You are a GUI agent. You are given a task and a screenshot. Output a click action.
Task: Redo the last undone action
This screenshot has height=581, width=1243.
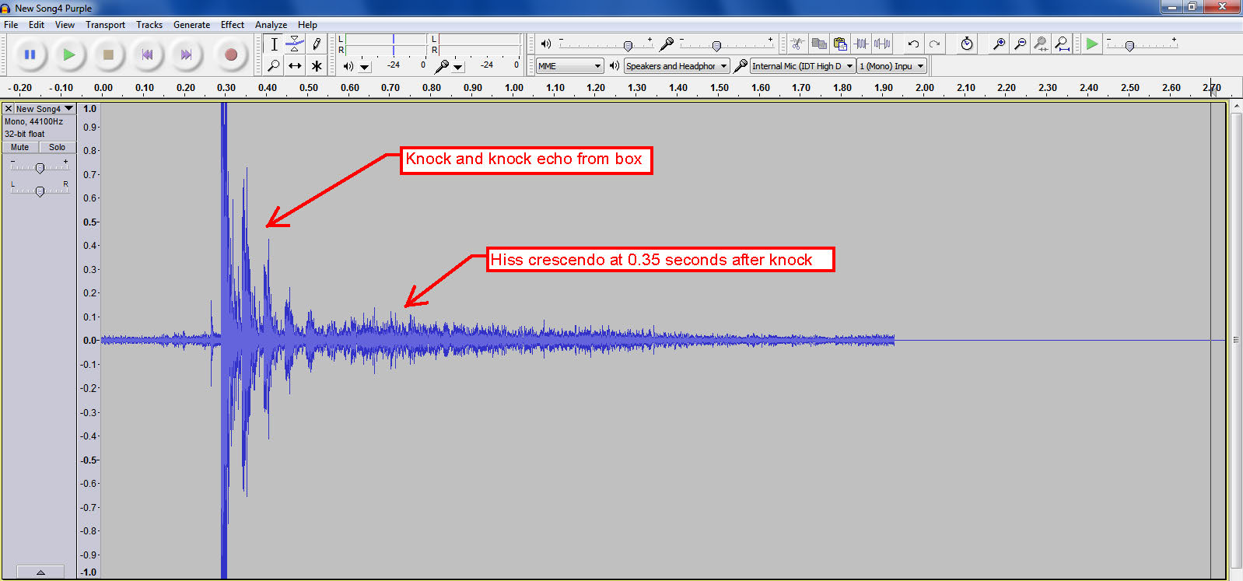[935, 44]
